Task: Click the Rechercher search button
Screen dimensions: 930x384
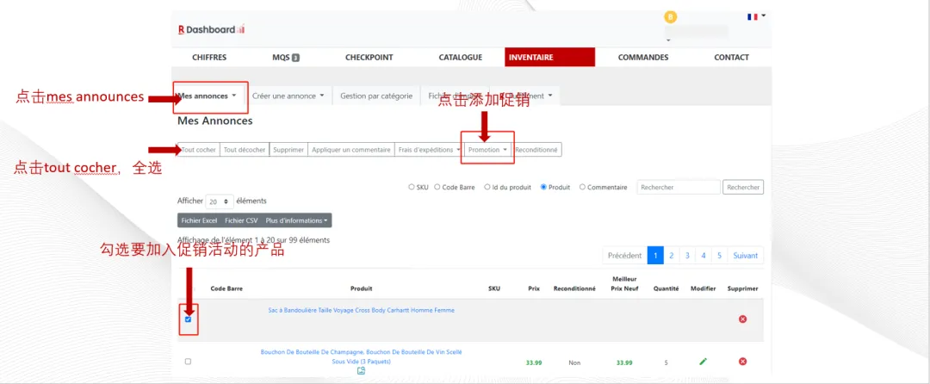Action: point(743,187)
